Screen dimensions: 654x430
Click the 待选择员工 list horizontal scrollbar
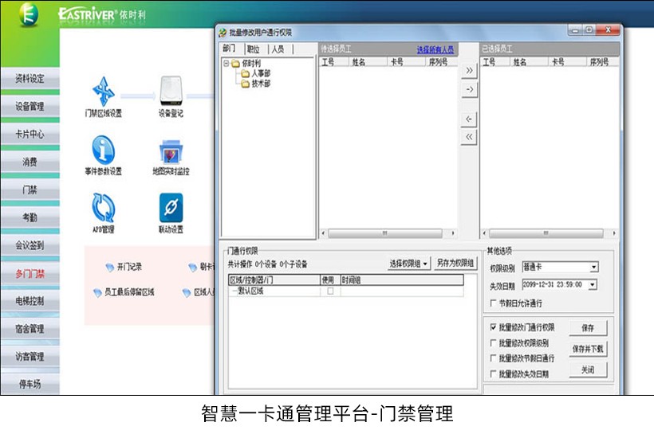[384, 233]
